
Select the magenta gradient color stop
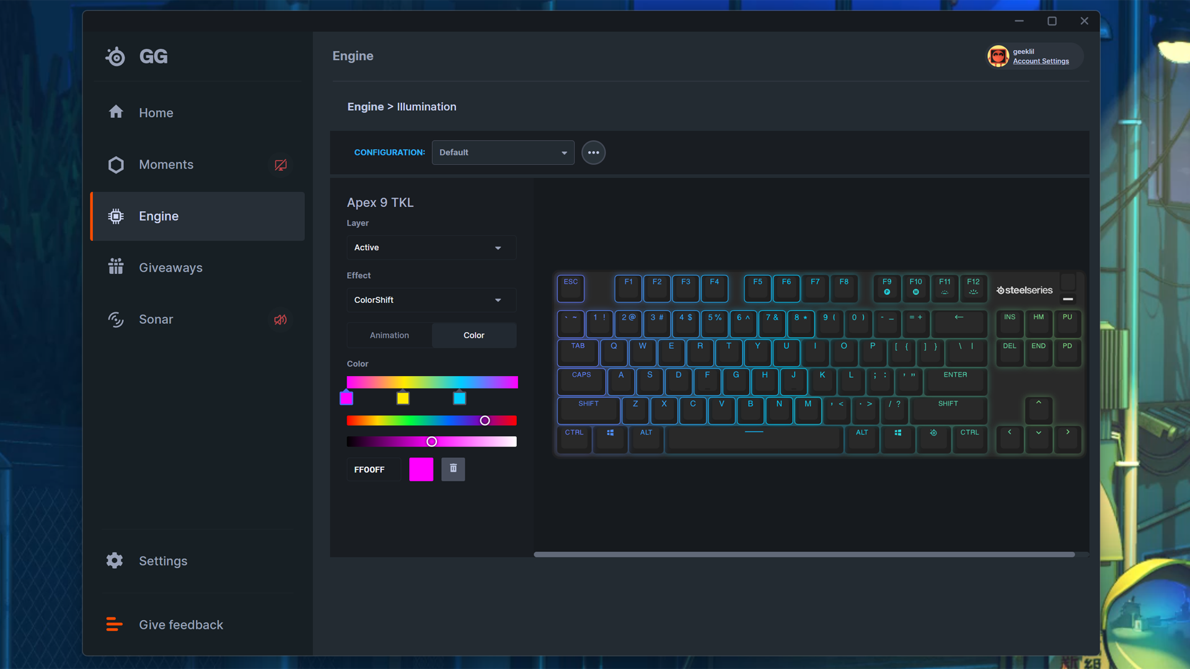click(346, 398)
